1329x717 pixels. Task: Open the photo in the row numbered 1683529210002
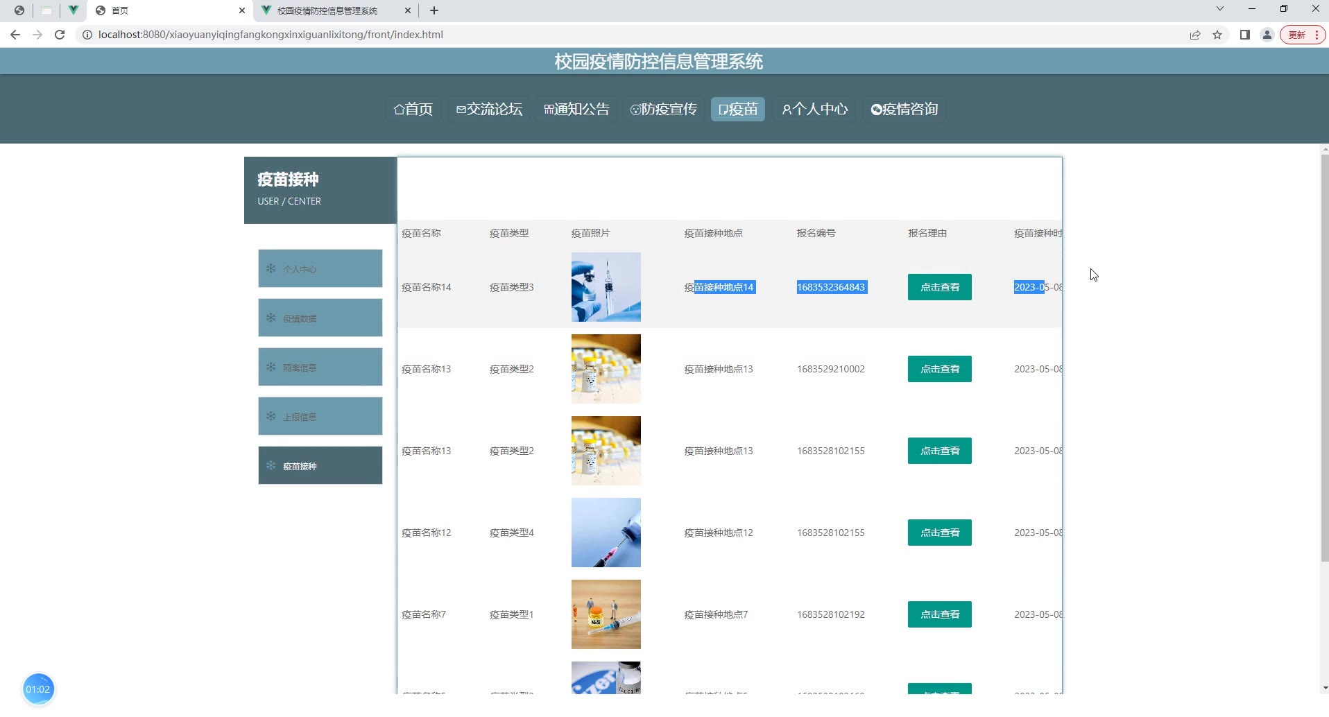(x=606, y=369)
